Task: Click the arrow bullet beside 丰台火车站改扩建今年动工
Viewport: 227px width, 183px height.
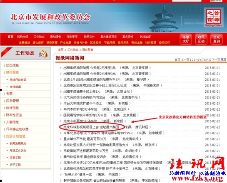Action: point(61,103)
